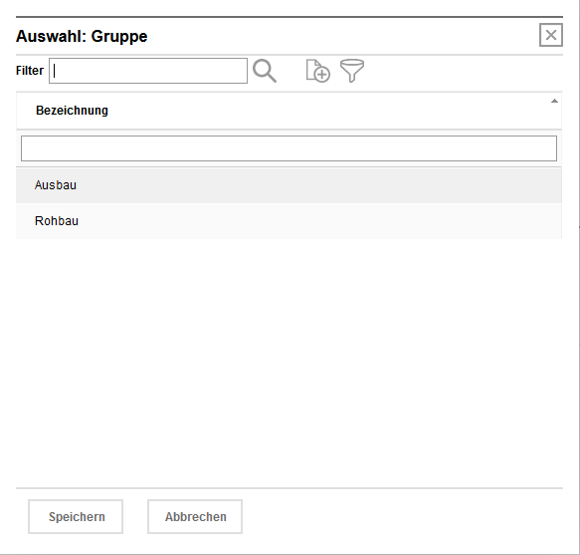Image resolution: width=580 pixels, height=555 pixels.
Task: Click the new entry document-plus icon
Action: pyautogui.click(x=317, y=71)
